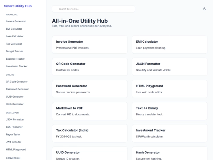Open Loan Calculator sidebar link
This screenshot has width=213, height=160.
click(x=15, y=36)
